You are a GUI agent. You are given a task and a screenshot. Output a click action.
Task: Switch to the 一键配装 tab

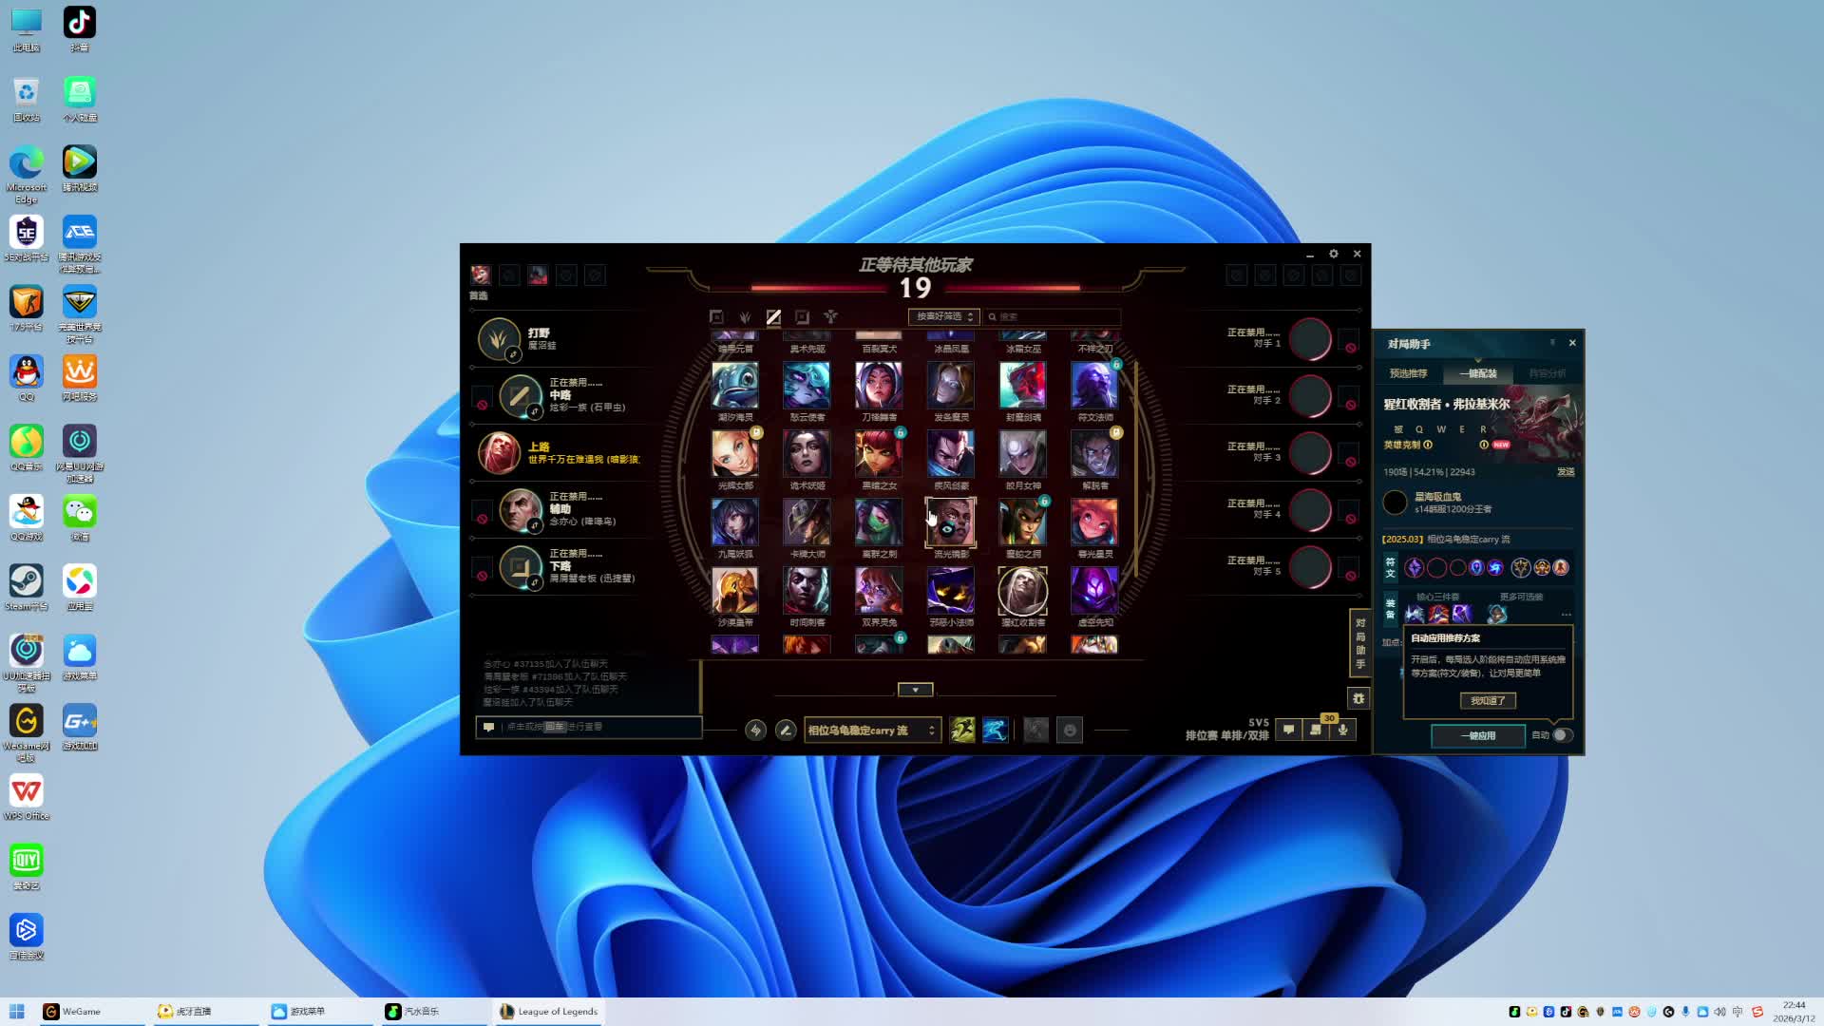(x=1478, y=373)
